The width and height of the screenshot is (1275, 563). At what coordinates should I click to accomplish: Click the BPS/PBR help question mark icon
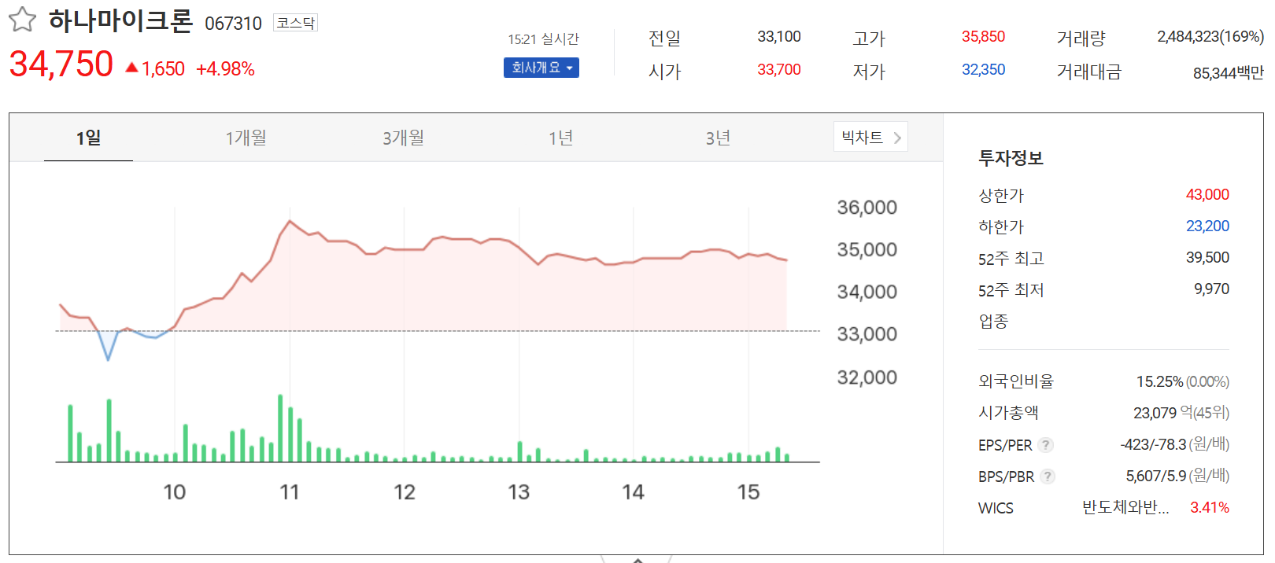(x=1047, y=477)
